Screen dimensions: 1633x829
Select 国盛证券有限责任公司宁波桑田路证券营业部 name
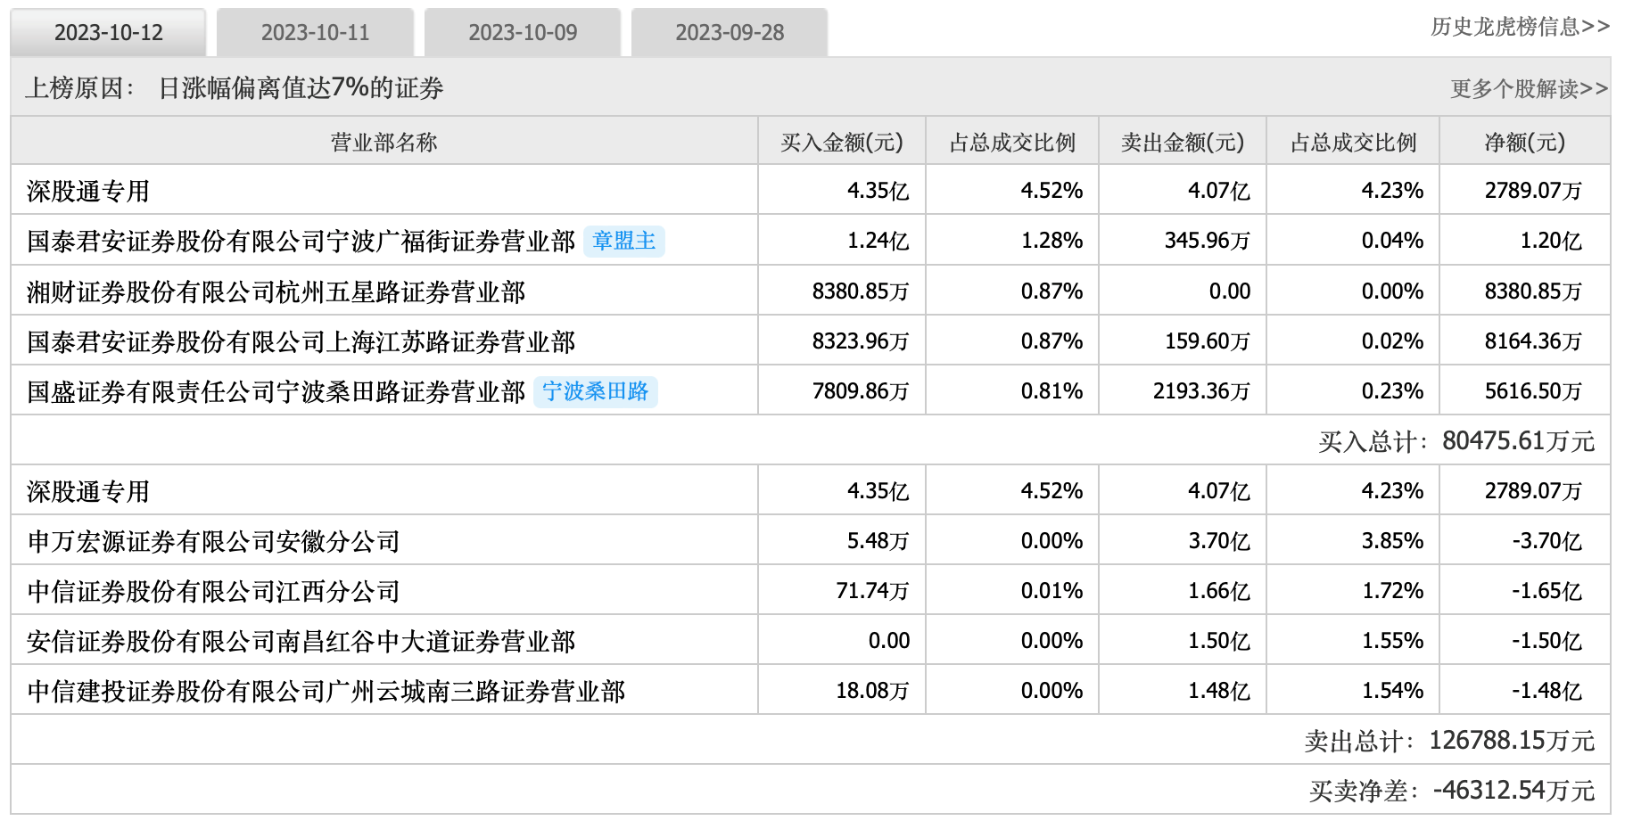coord(276,391)
